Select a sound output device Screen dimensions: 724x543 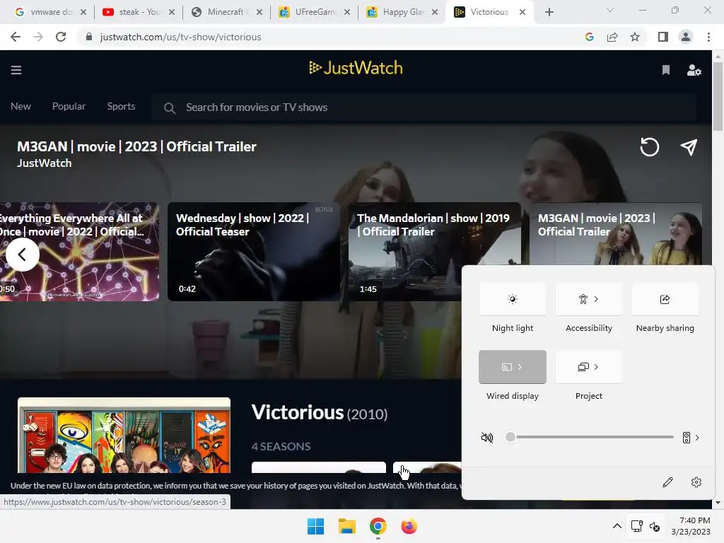[690, 437]
